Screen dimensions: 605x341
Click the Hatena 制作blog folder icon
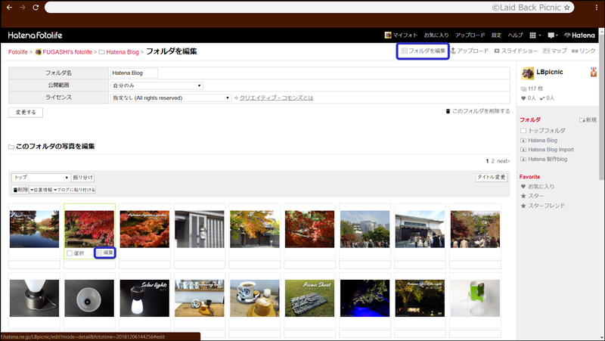[x=523, y=159]
